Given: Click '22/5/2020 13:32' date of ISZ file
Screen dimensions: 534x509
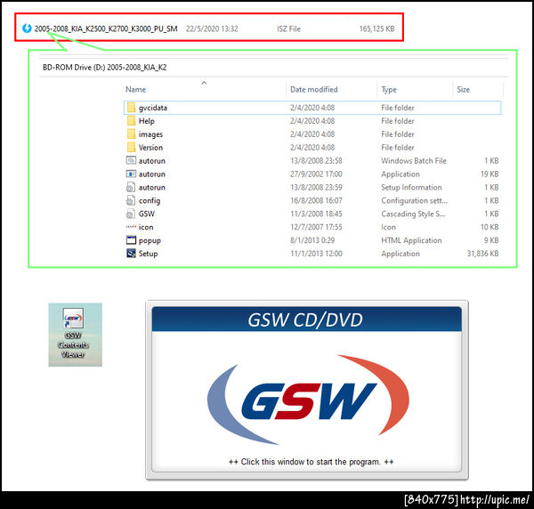Looking at the screenshot, I should pos(212,28).
